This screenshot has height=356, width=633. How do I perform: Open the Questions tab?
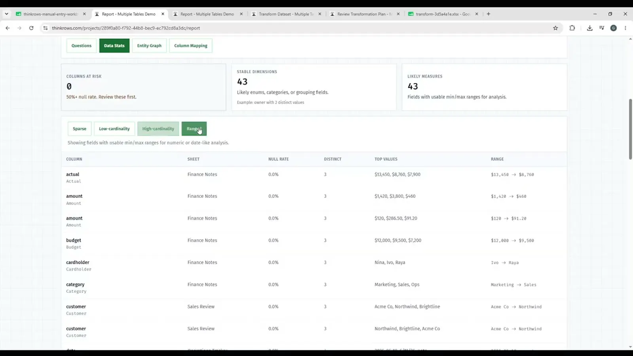(81, 45)
